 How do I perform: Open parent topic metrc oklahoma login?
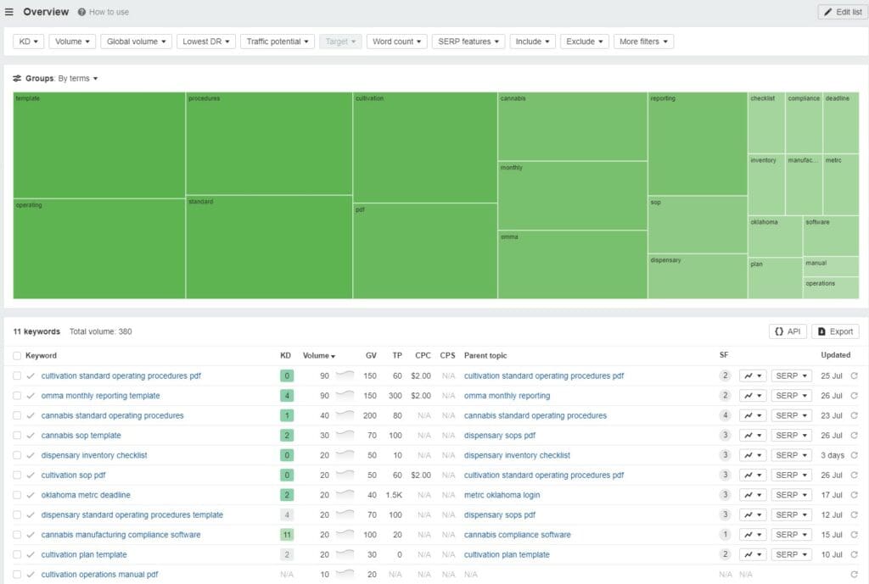502,495
